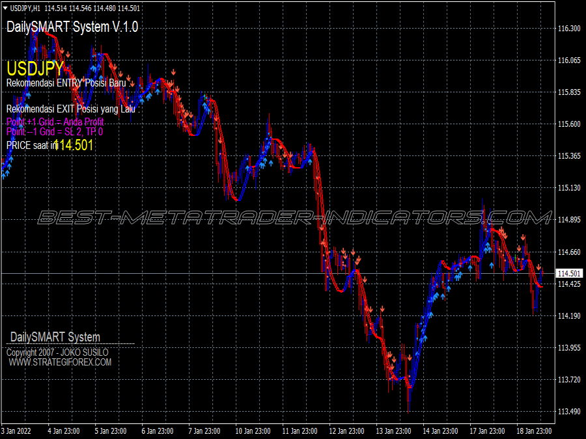Click the 13 Jan 23:00 time axis label

393,431
